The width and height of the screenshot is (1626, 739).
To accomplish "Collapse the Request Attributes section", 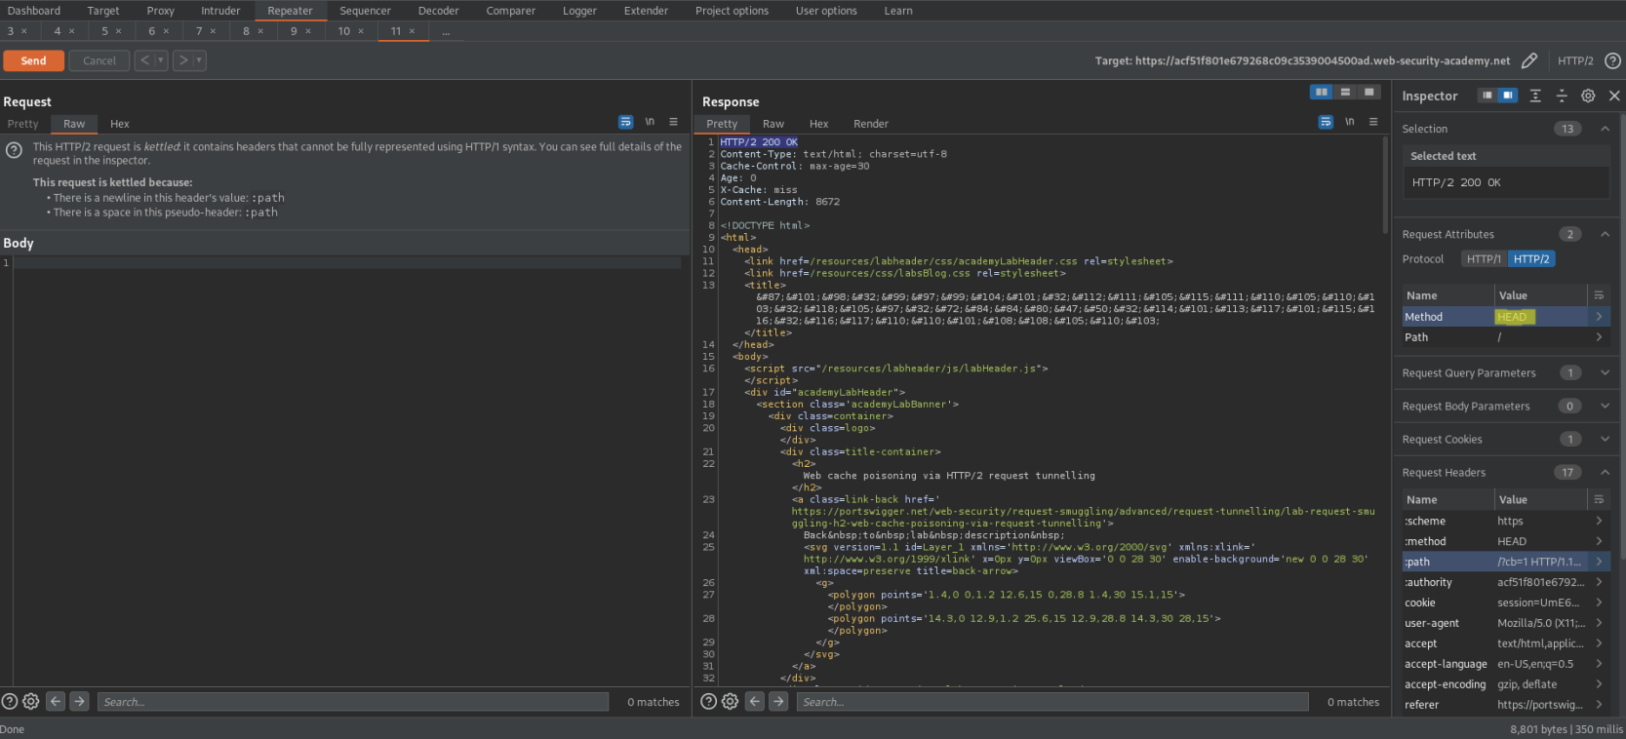I will [1605, 234].
